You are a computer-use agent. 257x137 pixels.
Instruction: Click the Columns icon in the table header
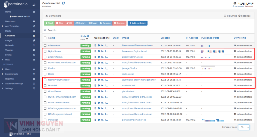point(225,16)
